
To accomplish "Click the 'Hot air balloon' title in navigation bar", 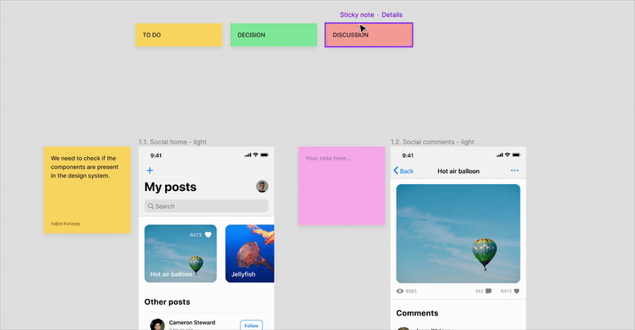I will point(459,171).
